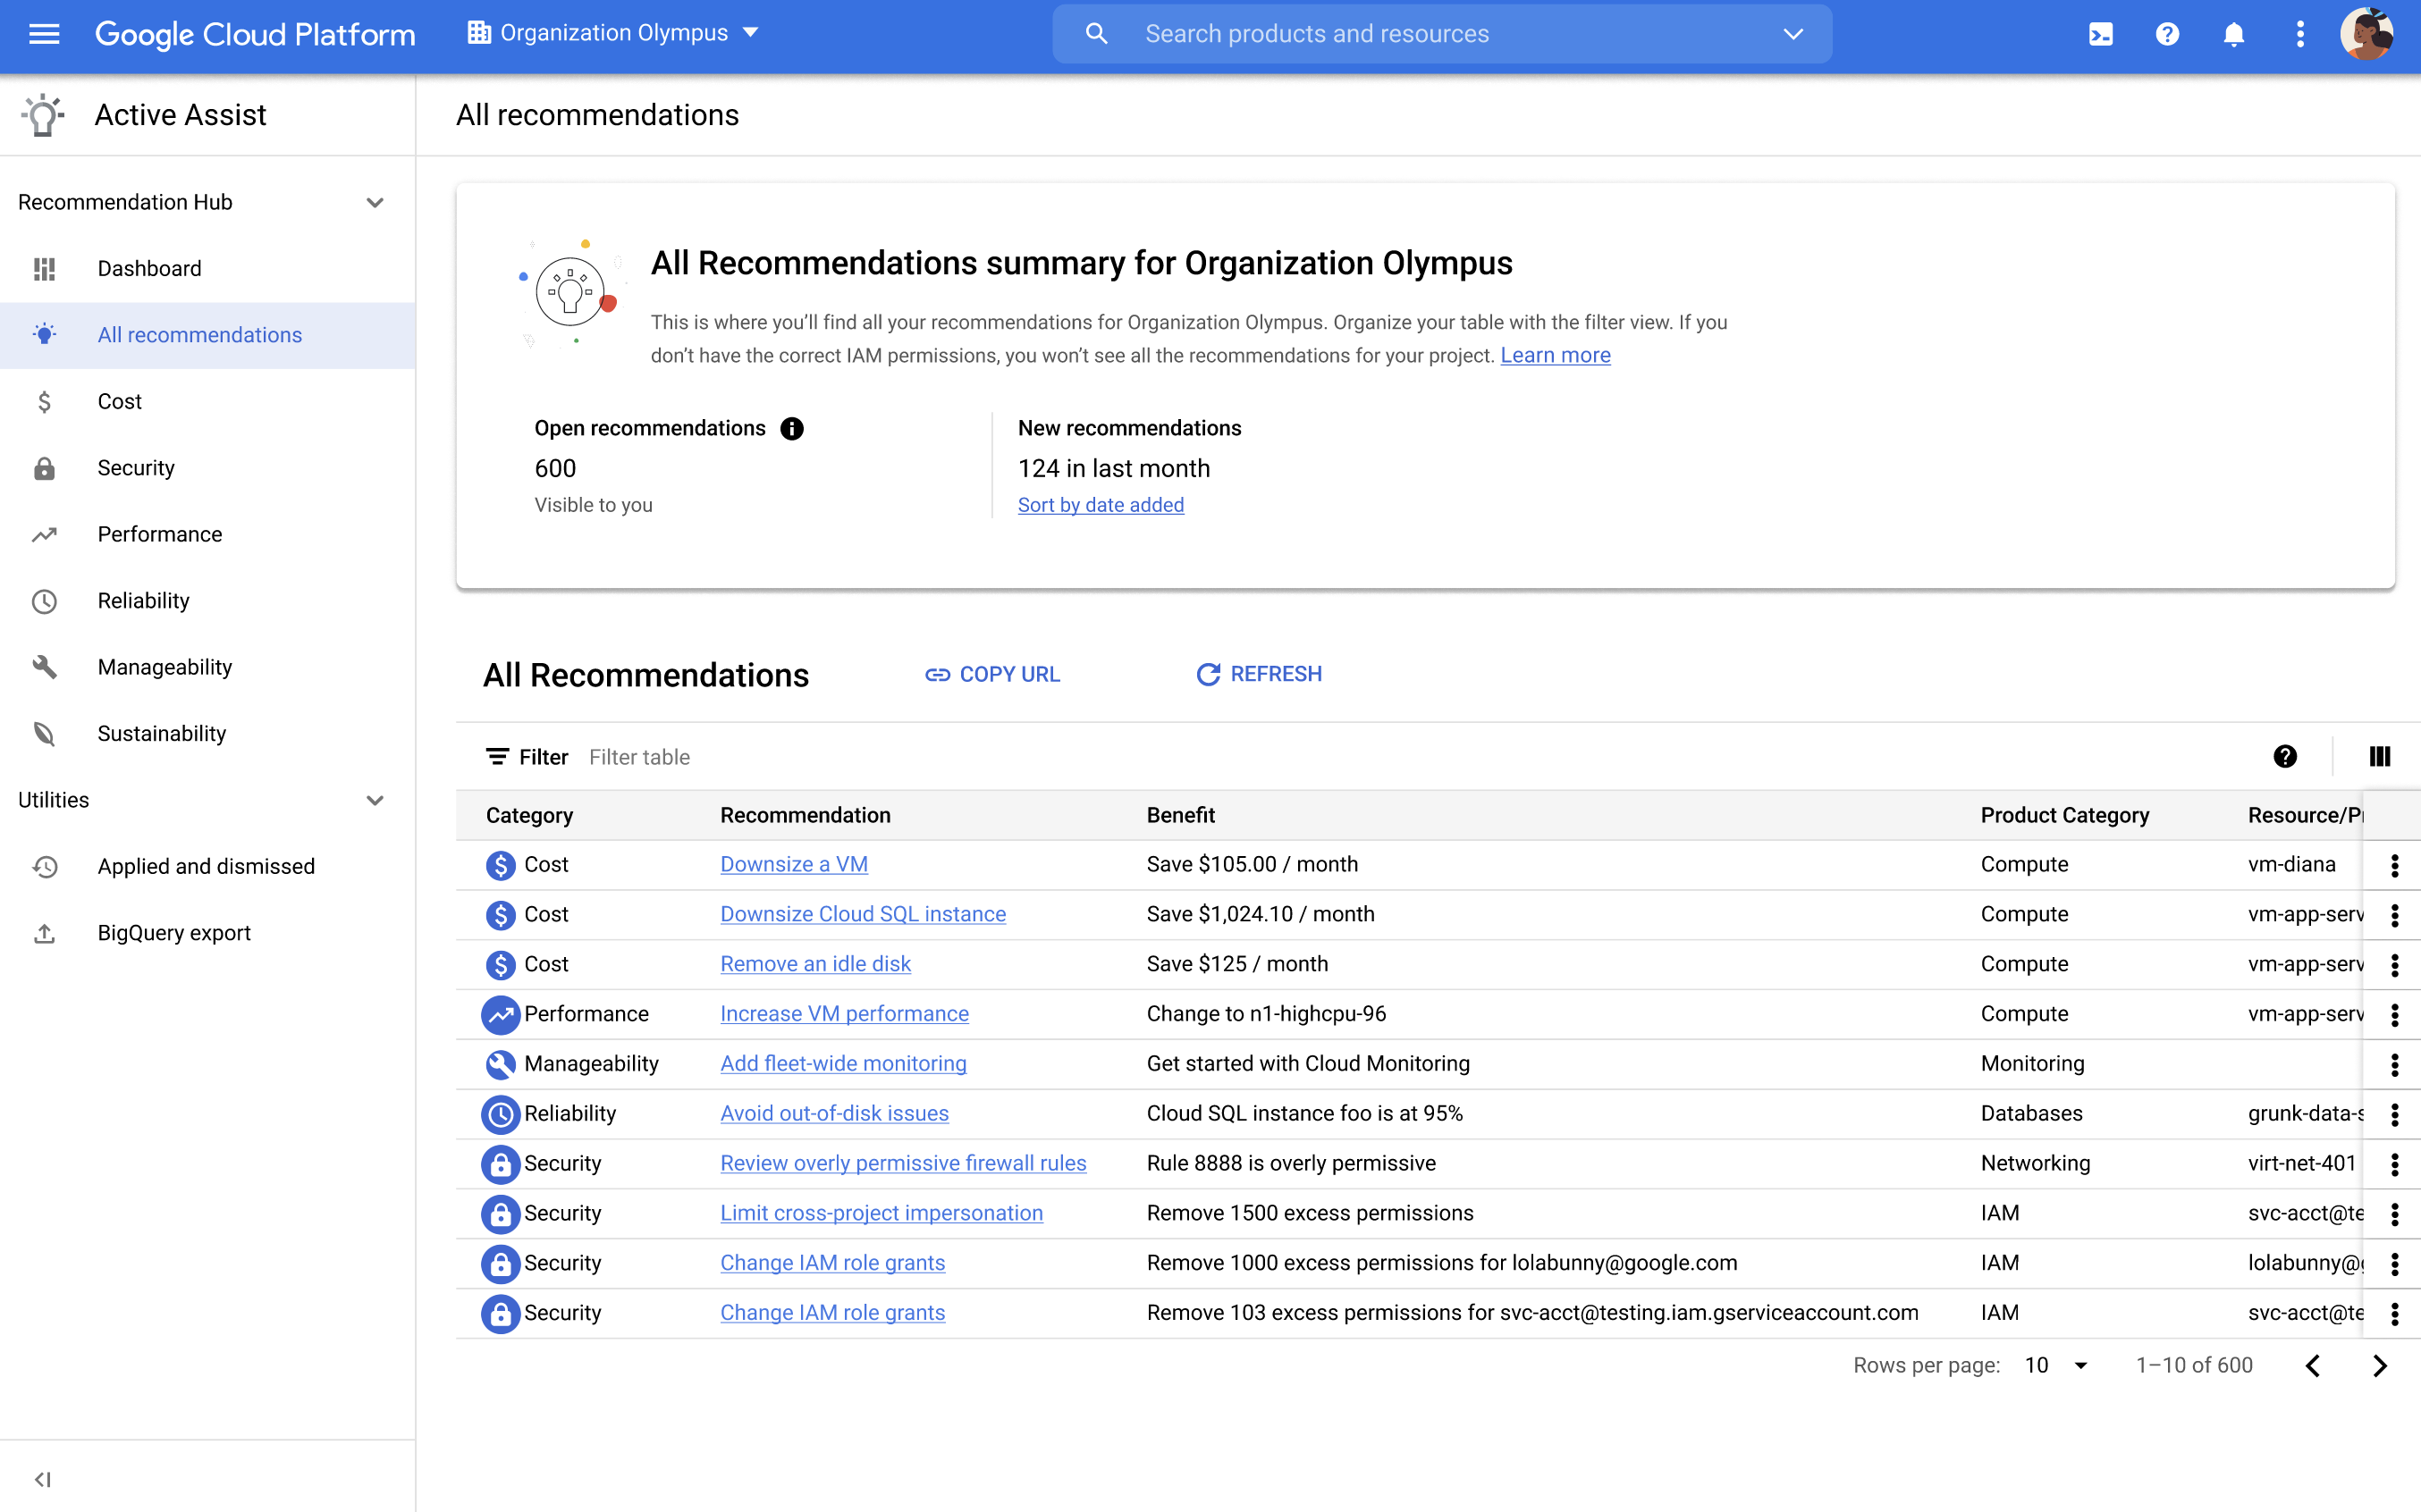The image size is (2421, 1512).
Task: Click the Reliability category icon in sidebar
Action: coord(46,600)
